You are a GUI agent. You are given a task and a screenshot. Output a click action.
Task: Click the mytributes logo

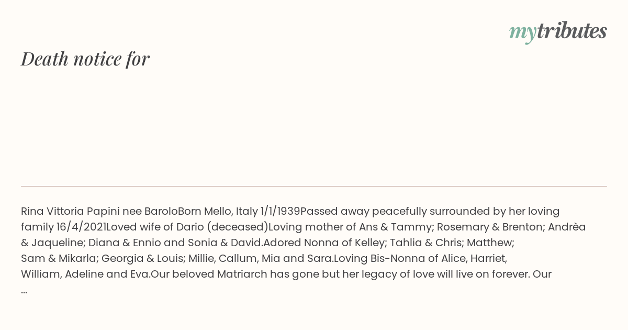(558, 31)
